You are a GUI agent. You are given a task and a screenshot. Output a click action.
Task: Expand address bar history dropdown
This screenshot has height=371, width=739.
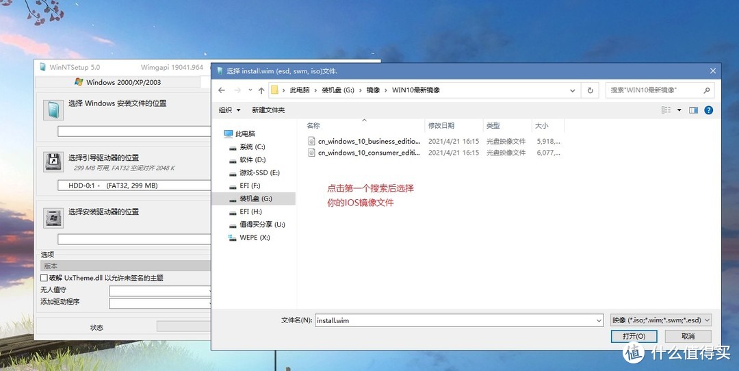572,90
